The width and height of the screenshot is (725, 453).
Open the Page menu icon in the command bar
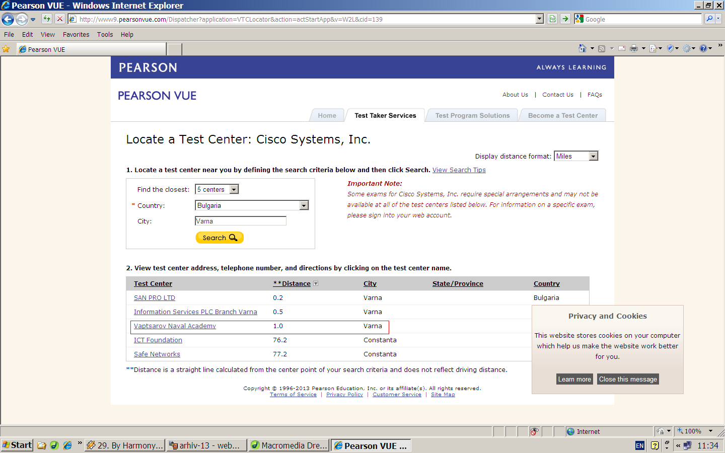click(654, 48)
